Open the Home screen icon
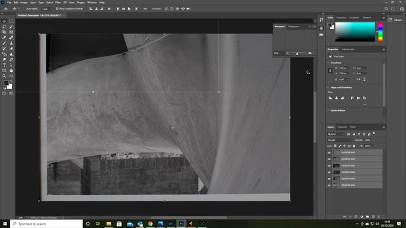Viewport: 406px width, 228px height. click(6, 9)
